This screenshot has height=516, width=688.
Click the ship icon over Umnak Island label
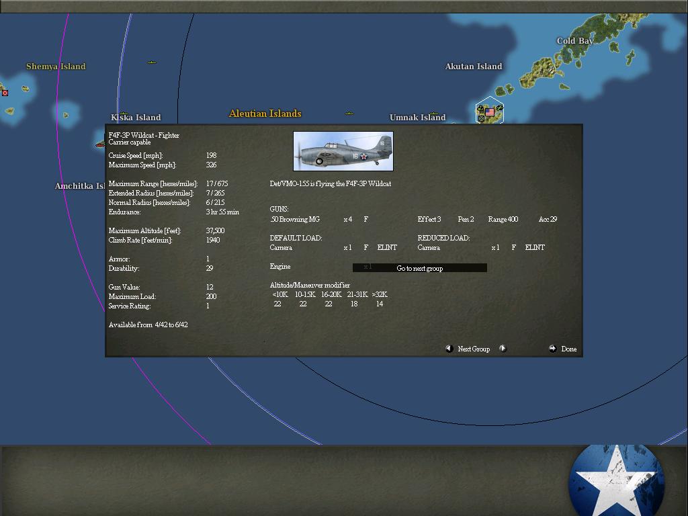click(x=433, y=114)
